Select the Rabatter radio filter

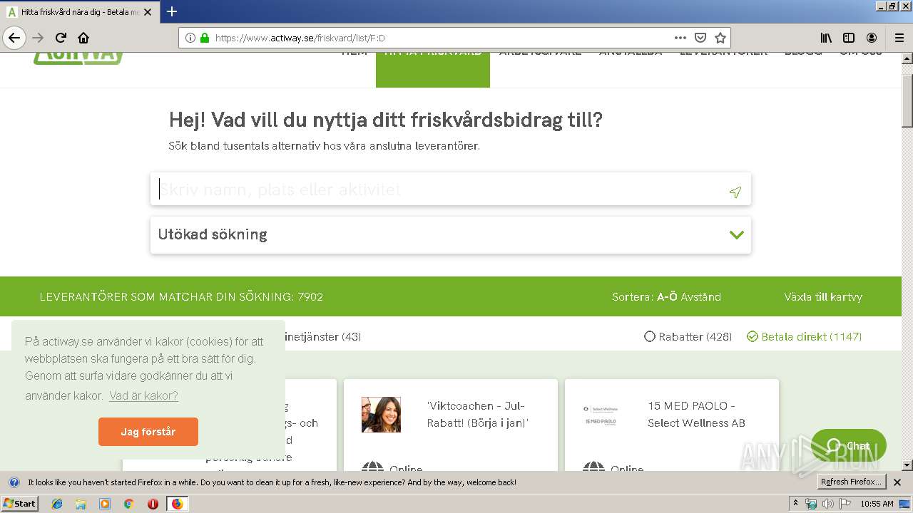[x=688, y=336]
